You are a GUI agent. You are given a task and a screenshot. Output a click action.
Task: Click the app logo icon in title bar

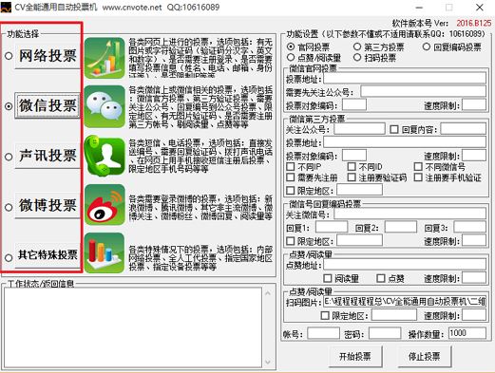coord(6,8)
